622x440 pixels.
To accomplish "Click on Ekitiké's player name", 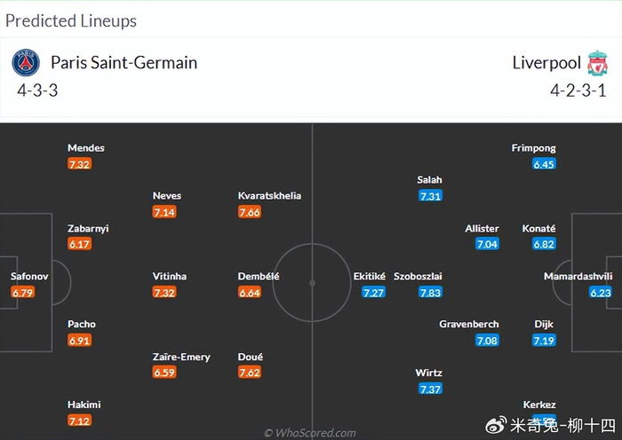I will pyautogui.click(x=369, y=277).
